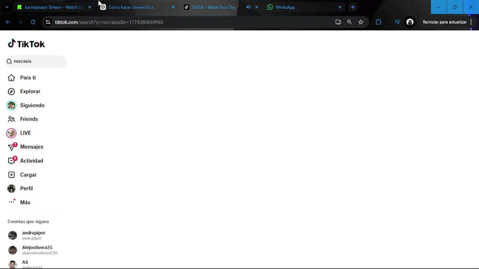The width and height of the screenshot is (479, 269).
Task: Open the Explorar page
Action: coord(30,92)
